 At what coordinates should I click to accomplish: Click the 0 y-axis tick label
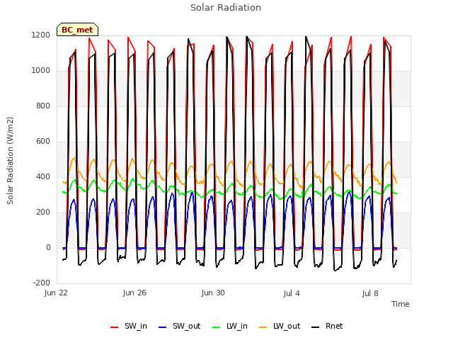(48, 248)
